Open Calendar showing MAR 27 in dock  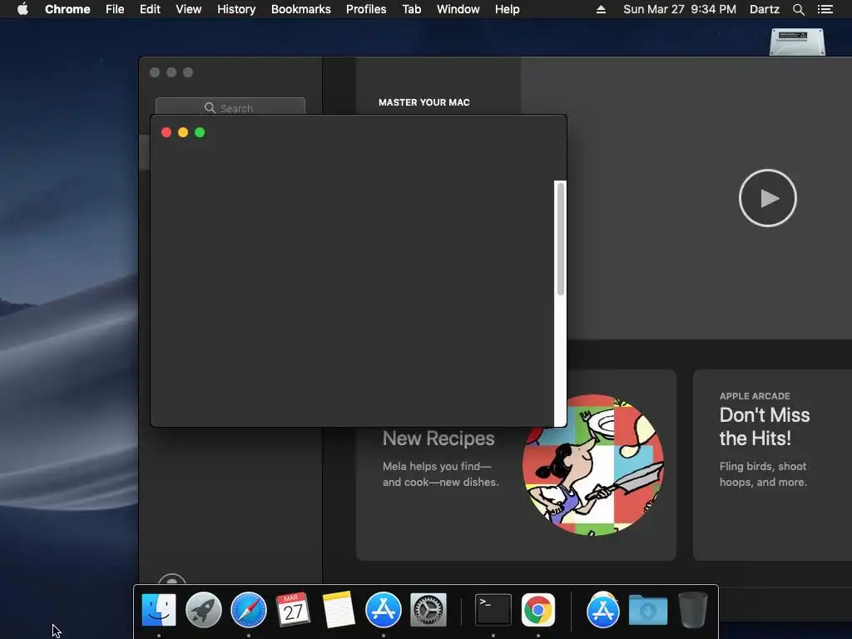[294, 610]
